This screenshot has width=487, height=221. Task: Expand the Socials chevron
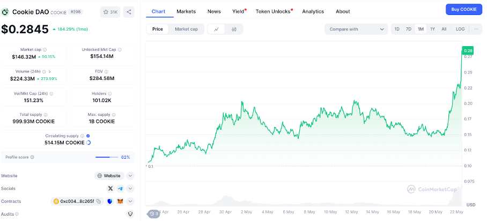point(130,188)
